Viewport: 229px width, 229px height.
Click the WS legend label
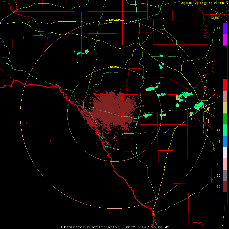click(x=219, y=142)
